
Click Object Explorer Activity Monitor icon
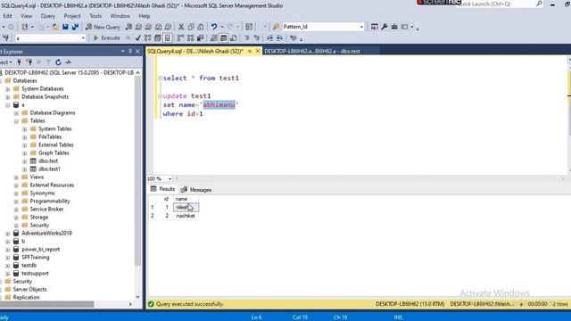(x=68, y=62)
